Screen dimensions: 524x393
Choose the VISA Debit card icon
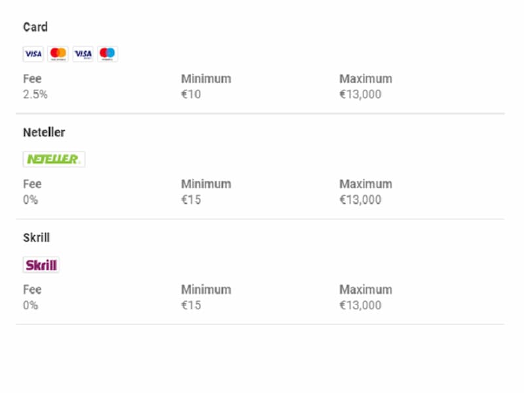pos(83,54)
